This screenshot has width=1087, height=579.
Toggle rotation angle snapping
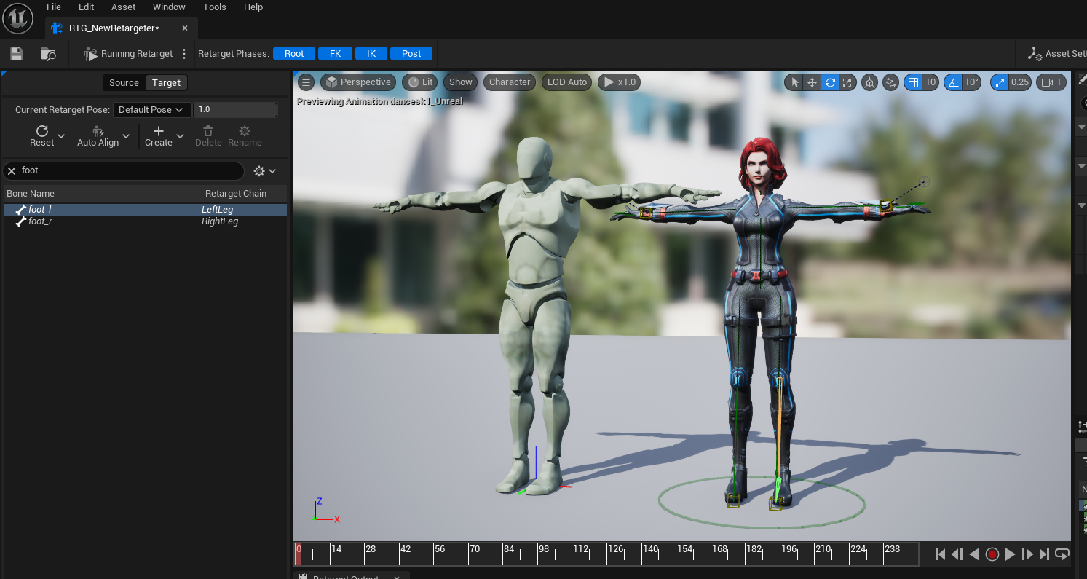point(953,82)
